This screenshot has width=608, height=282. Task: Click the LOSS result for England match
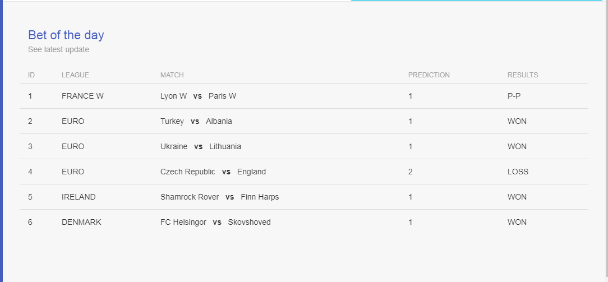(518, 172)
